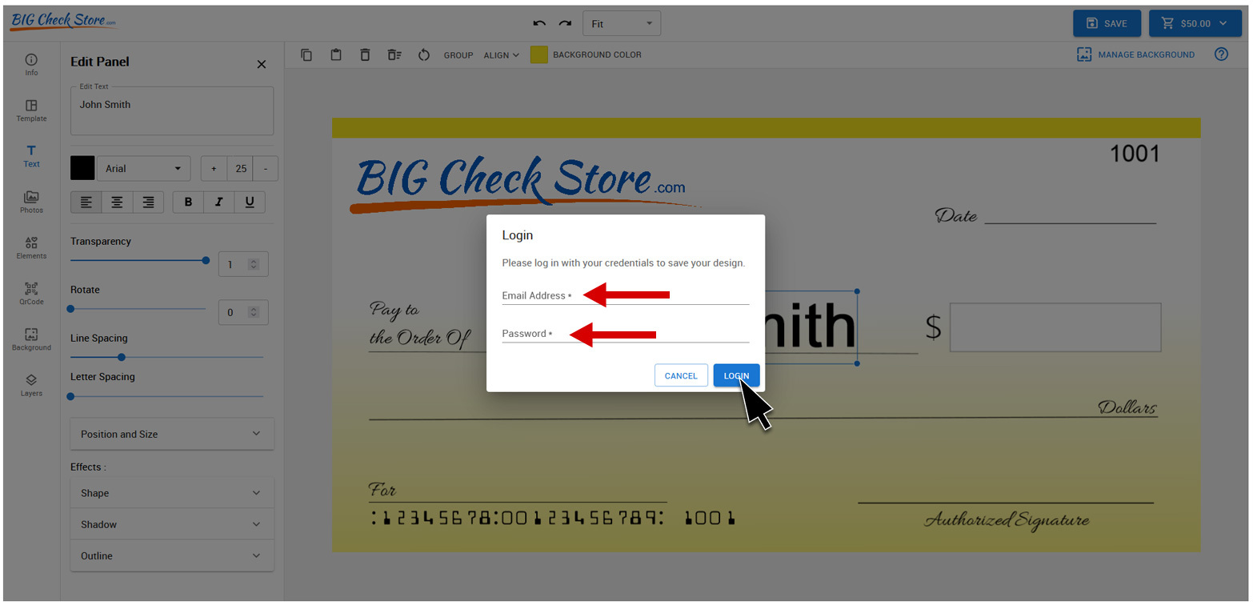Viewport: 1253px width, 605px height.
Task: Click the Transparency slider
Action: 138,260
